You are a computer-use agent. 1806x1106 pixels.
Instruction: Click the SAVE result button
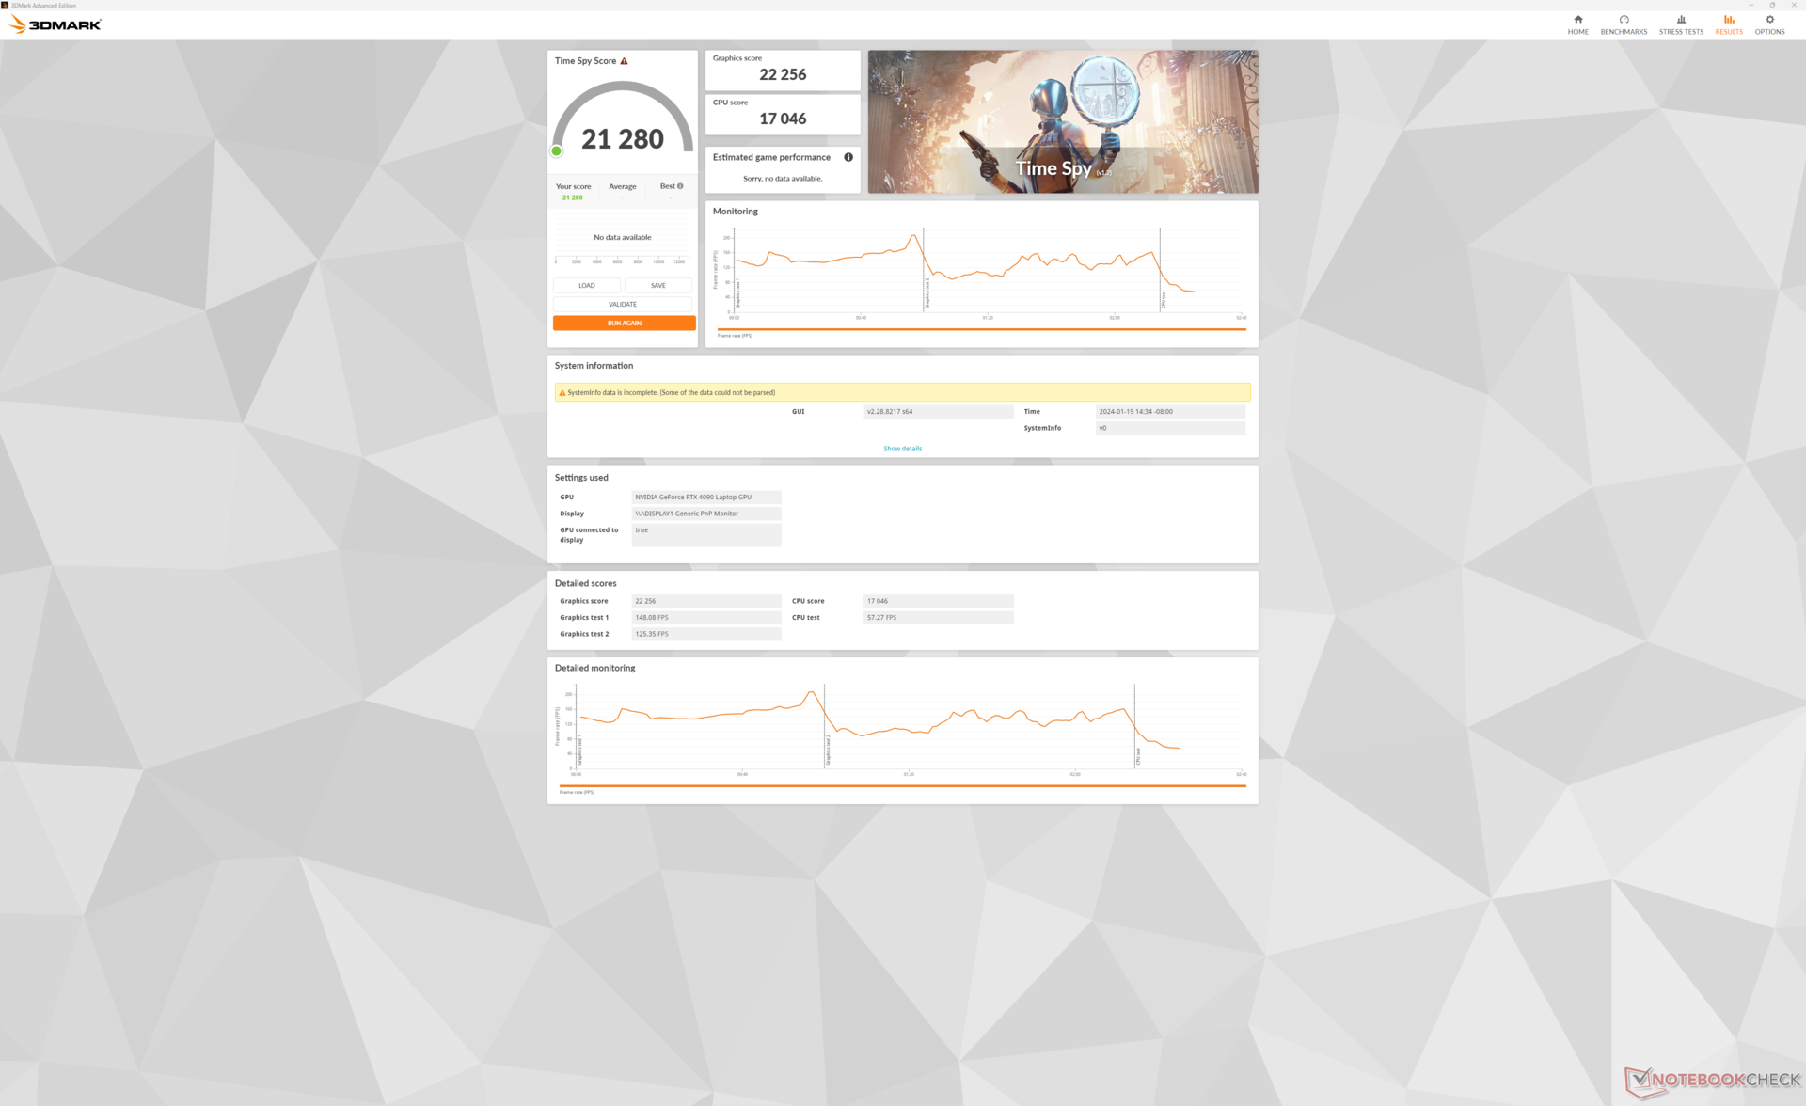click(657, 286)
